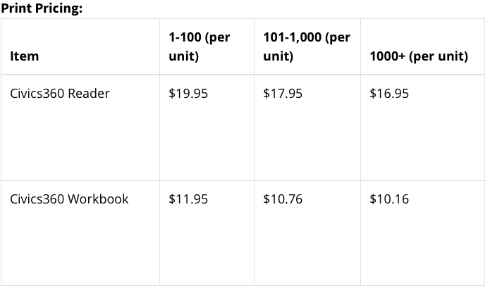Click the word Workbook in second row
This screenshot has height=288, width=490.
(98, 199)
